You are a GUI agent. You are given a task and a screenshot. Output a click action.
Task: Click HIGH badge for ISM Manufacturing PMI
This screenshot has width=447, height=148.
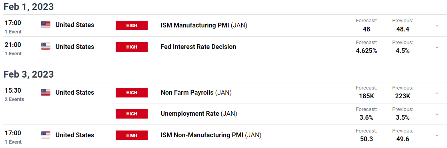tap(131, 25)
